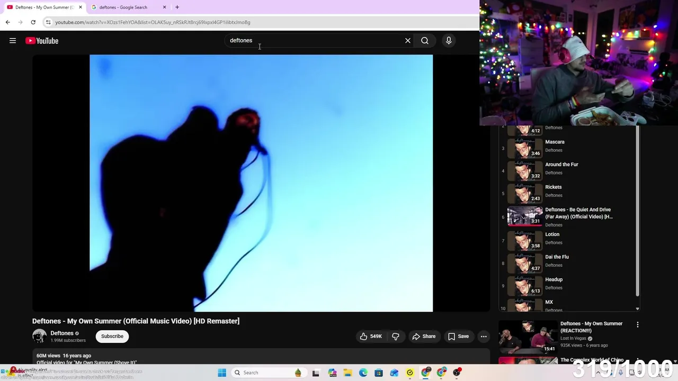Open a new browser tab
Viewport: 678px width, 381px height.
coord(177,7)
